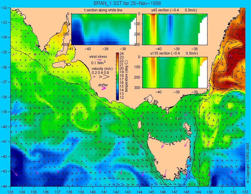Click main map latitude label -43
The image size is (251, 194).
[4, 171]
